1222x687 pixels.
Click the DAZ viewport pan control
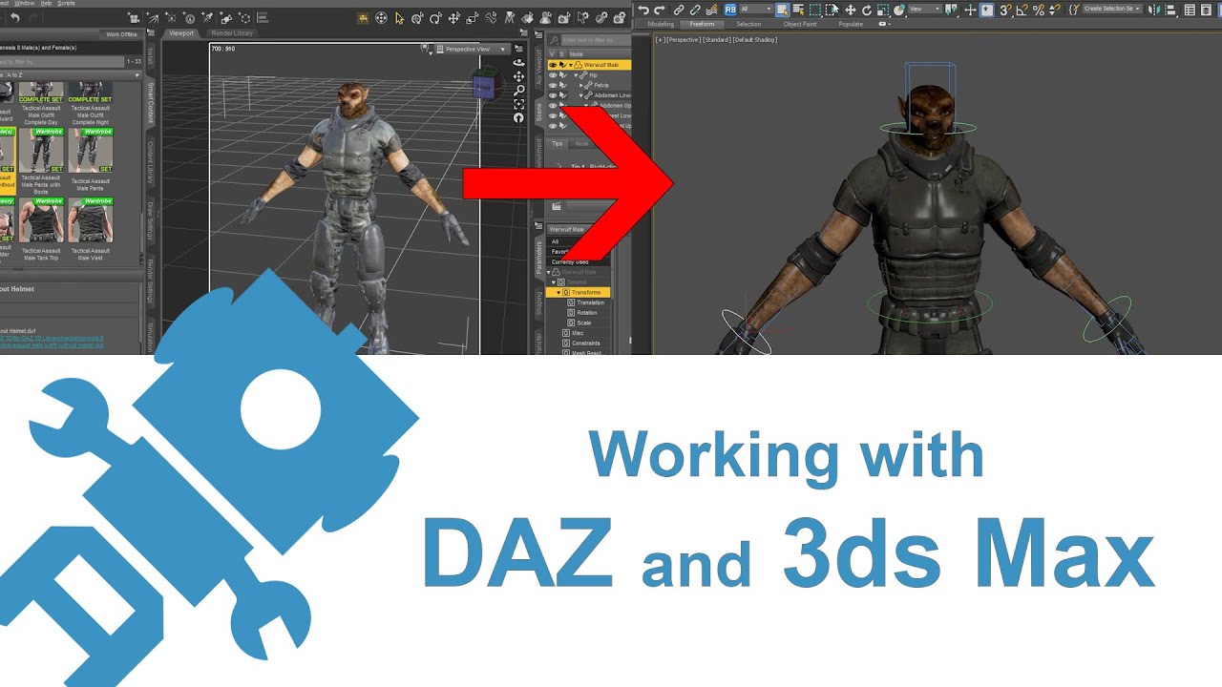click(x=519, y=76)
